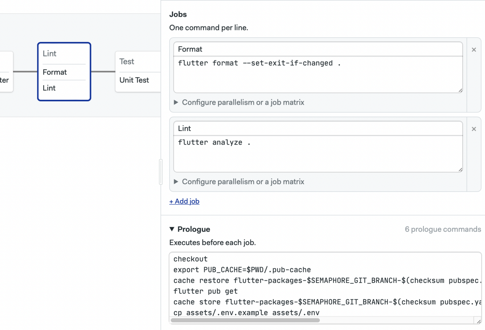Click the prologue horizontal scrollbar

[x=246, y=320]
